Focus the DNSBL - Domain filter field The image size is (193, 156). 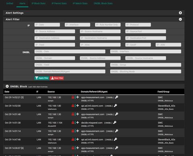(55, 58)
